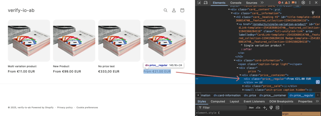This screenshot has height=116, width=321.
Task: Toggle the :hov element state panel
Action: click(x=251, y=108)
